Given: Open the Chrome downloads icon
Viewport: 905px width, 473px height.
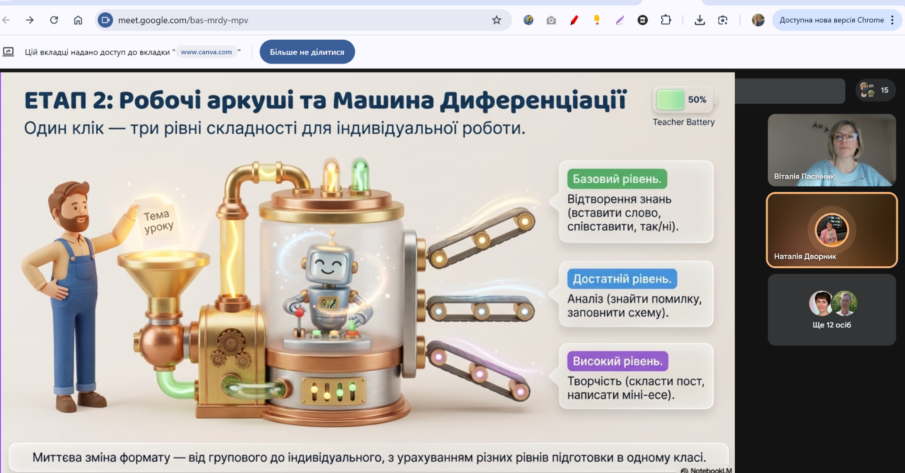Looking at the screenshot, I should click(699, 20).
